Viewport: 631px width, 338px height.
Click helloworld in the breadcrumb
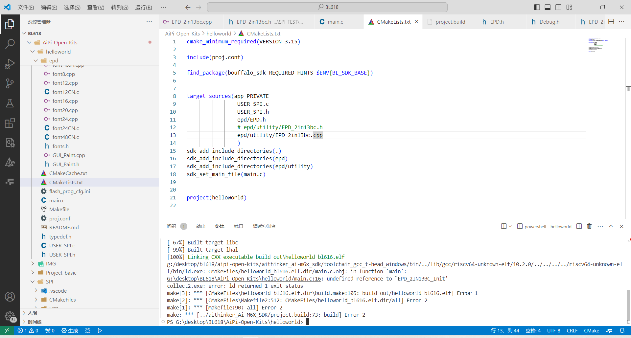219,34
